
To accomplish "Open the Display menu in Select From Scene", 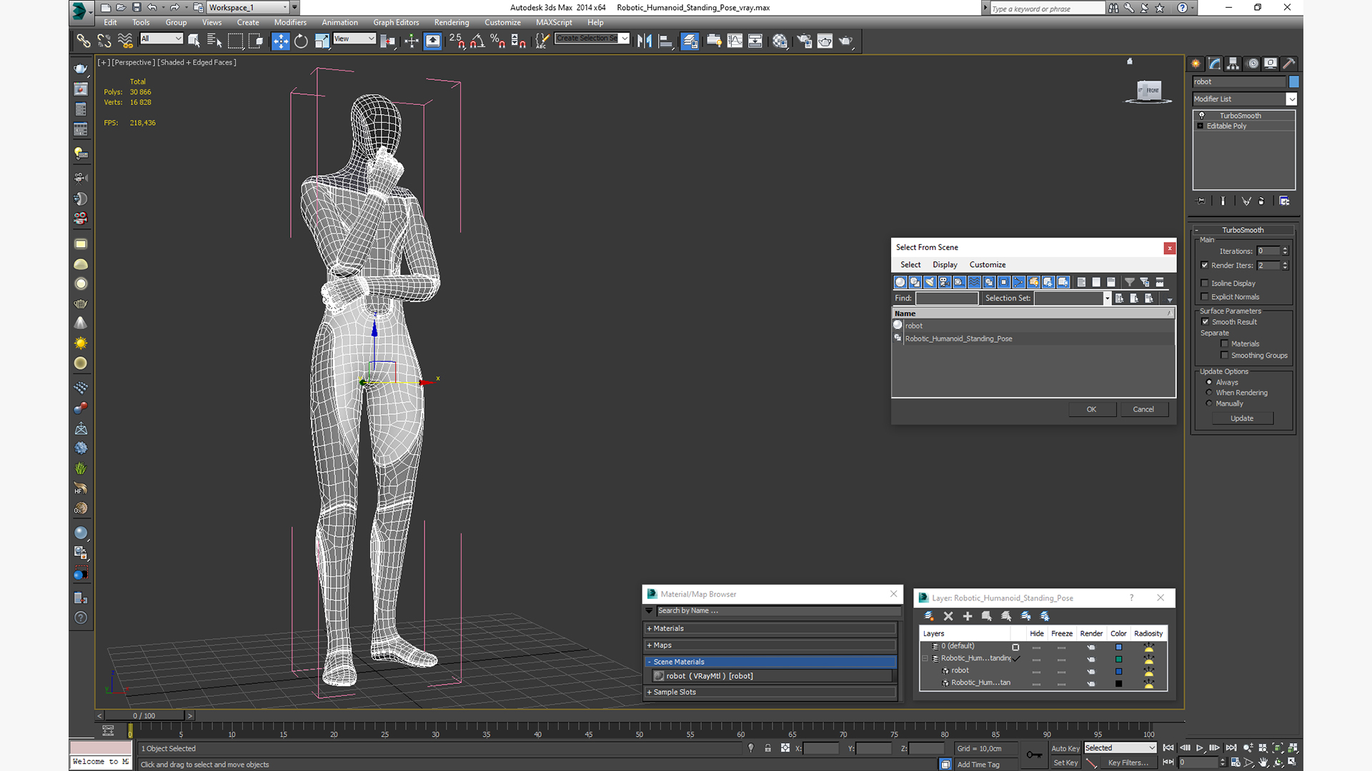I will 945,265.
